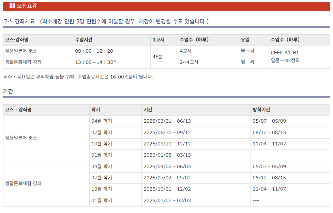Click 07월 학기 in the 2025/07/02 row
The width and height of the screenshot is (333, 213).
coord(102,178)
